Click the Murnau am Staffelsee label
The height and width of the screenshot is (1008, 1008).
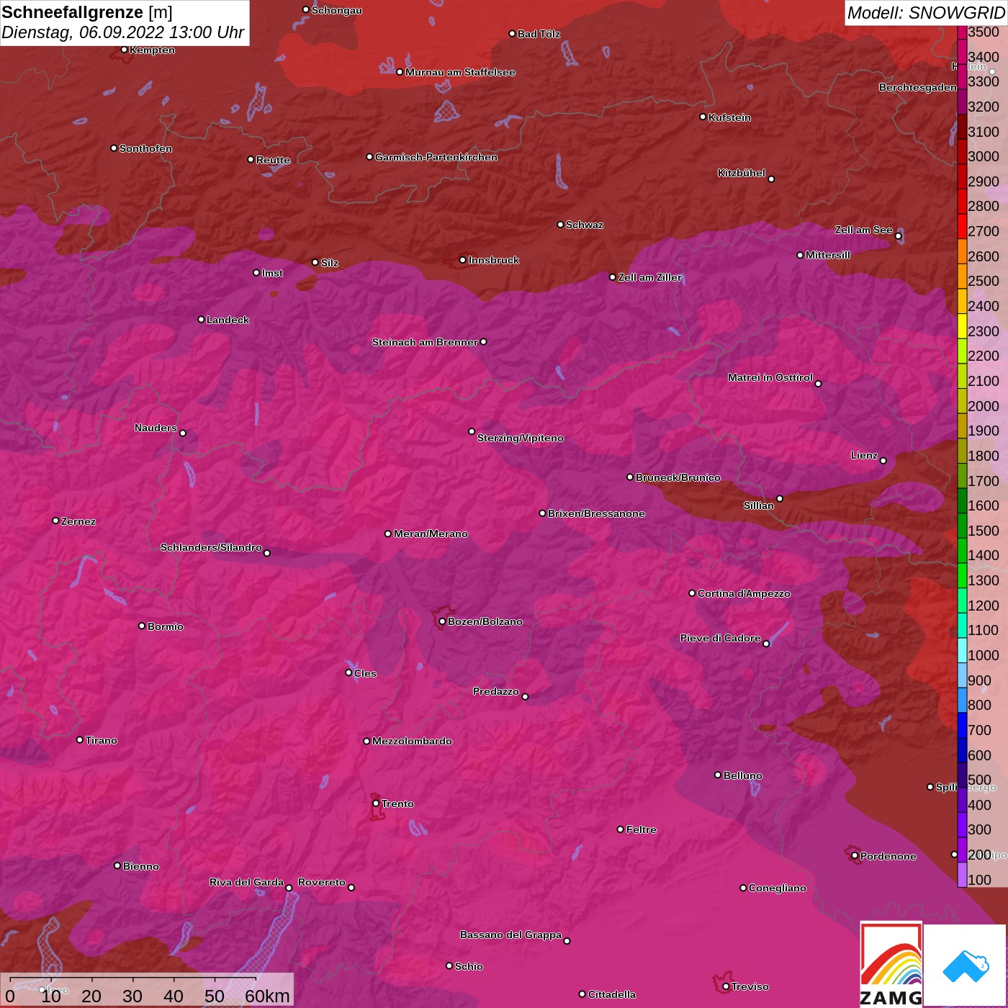click(x=460, y=72)
